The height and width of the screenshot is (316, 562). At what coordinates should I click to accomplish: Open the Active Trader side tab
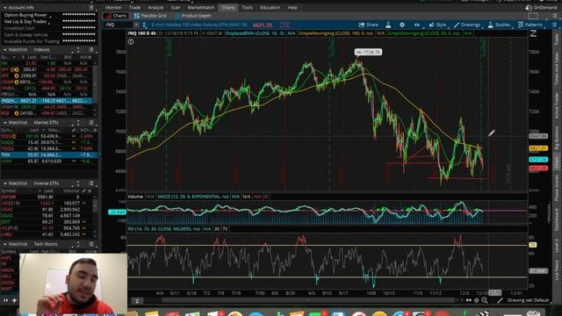point(557,105)
